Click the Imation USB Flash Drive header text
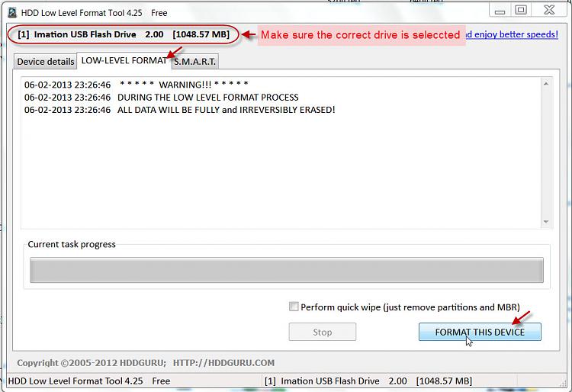This screenshot has height=392, width=572. pos(124,34)
